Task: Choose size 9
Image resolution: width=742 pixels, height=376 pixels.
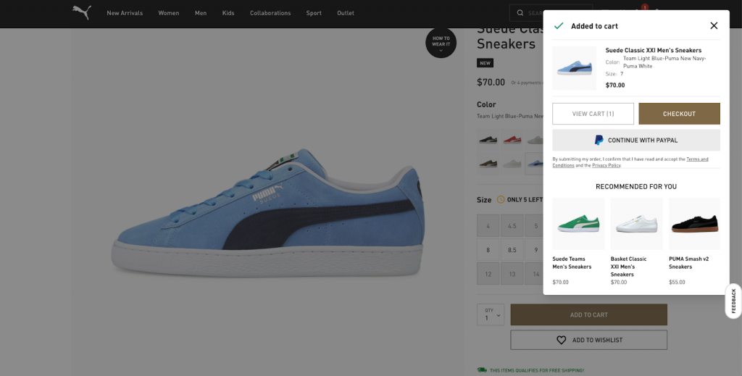Action: (535, 250)
